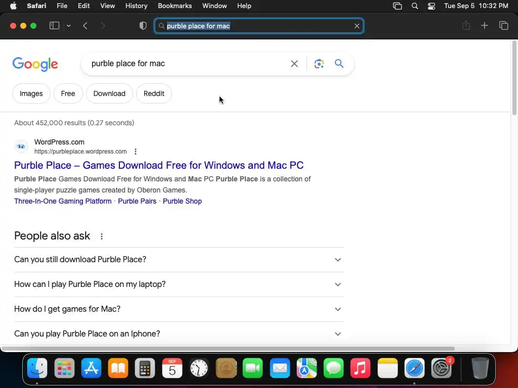The height and width of the screenshot is (388, 518).
Task: Click the Google search input field
Action: [187, 63]
